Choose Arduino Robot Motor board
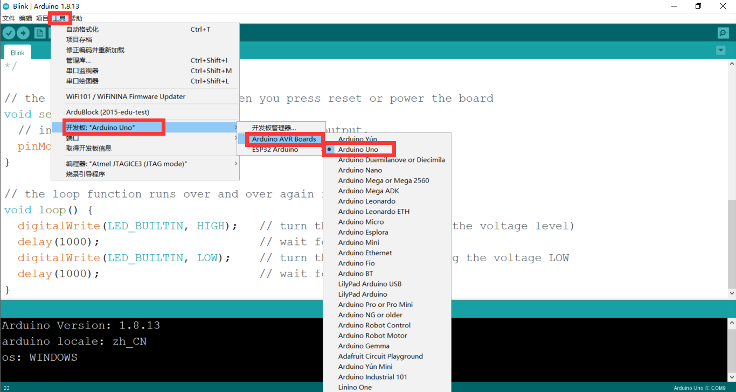Image resolution: width=736 pixels, height=392 pixels. 387,335
